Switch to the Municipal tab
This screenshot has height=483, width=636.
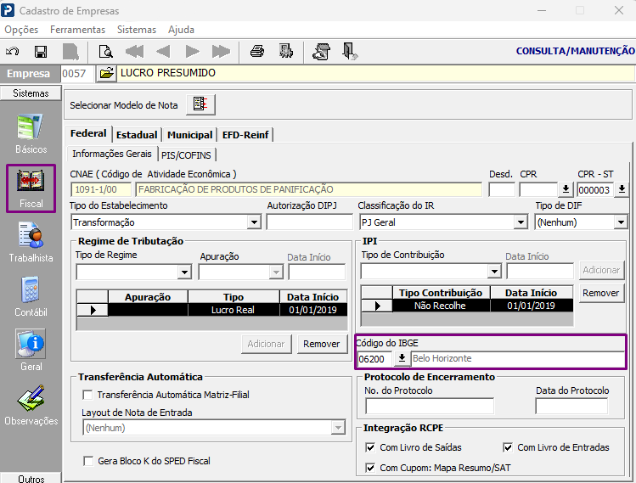click(190, 135)
